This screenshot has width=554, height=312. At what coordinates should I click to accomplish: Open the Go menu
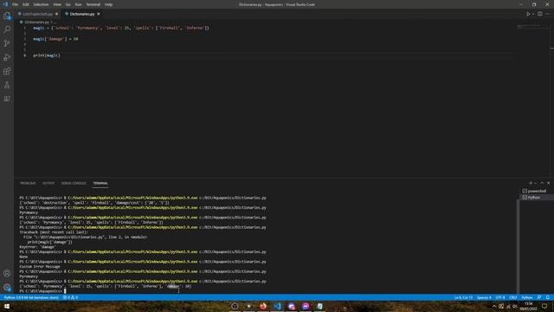pyautogui.click(x=68, y=4)
